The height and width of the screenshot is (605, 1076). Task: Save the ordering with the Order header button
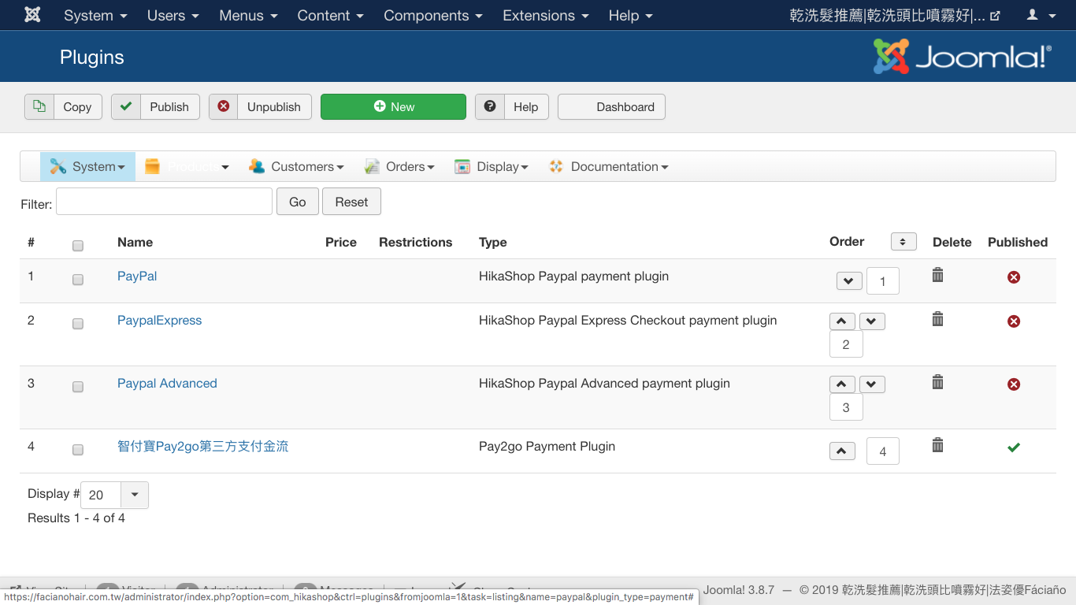click(903, 242)
